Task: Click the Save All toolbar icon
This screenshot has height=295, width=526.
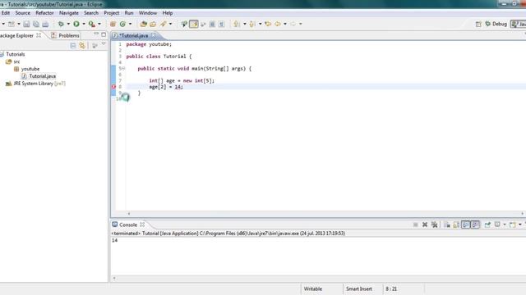Action: coord(36,24)
